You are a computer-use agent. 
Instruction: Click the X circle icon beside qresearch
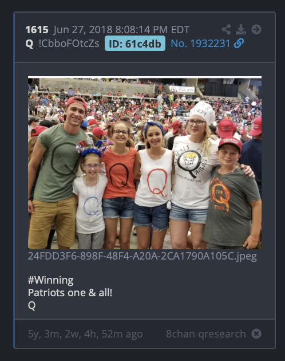pyautogui.click(x=256, y=333)
